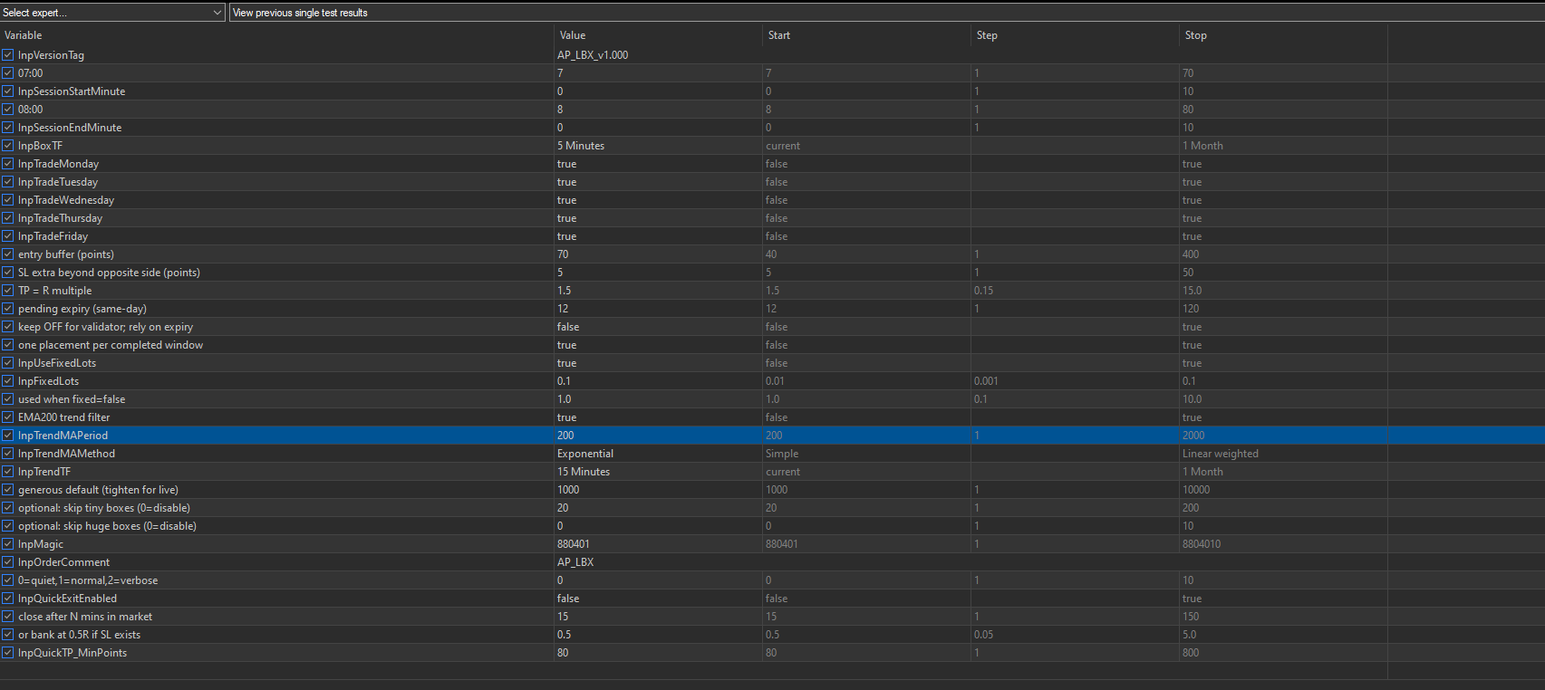
Task: Select the InpMagic stop value 8804010
Action: tap(1202, 544)
